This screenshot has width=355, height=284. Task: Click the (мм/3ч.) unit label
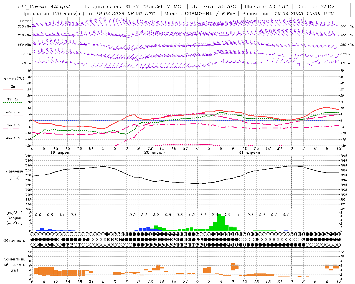click(x=14, y=213)
